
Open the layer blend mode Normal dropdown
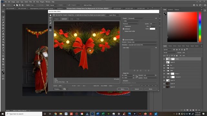170,53
